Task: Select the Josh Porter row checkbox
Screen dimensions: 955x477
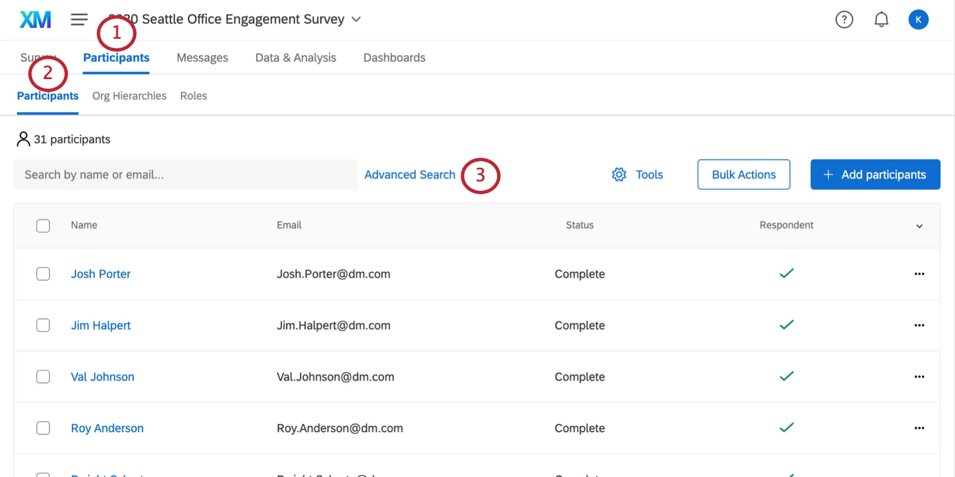Action: tap(43, 274)
